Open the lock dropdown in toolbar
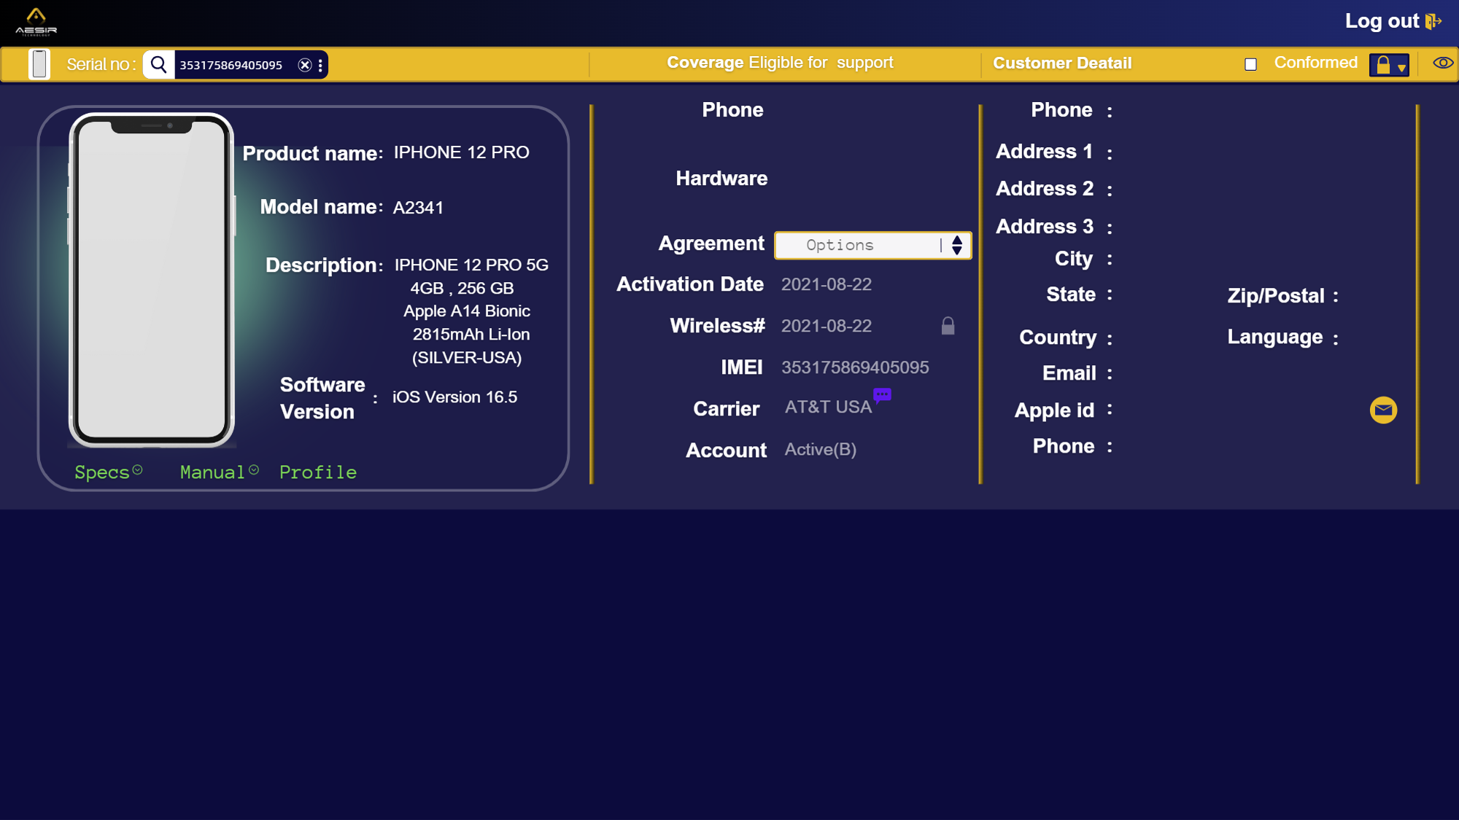This screenshot has height=820, width=1459. [1389, 65]
